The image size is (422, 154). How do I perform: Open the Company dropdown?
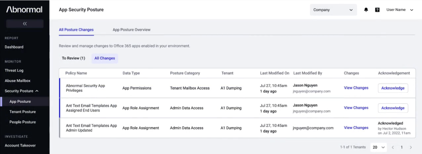[333, 10]
